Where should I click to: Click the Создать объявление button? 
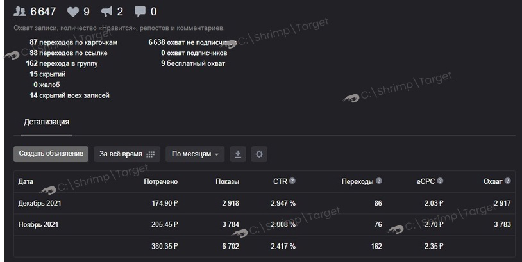pyautogui.click(x=51, y=154)
